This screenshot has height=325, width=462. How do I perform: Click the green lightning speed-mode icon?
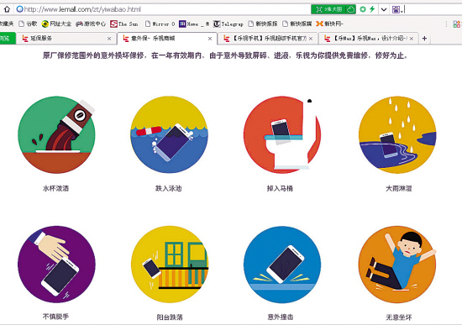pyautogui.click(x=372, y=9)
